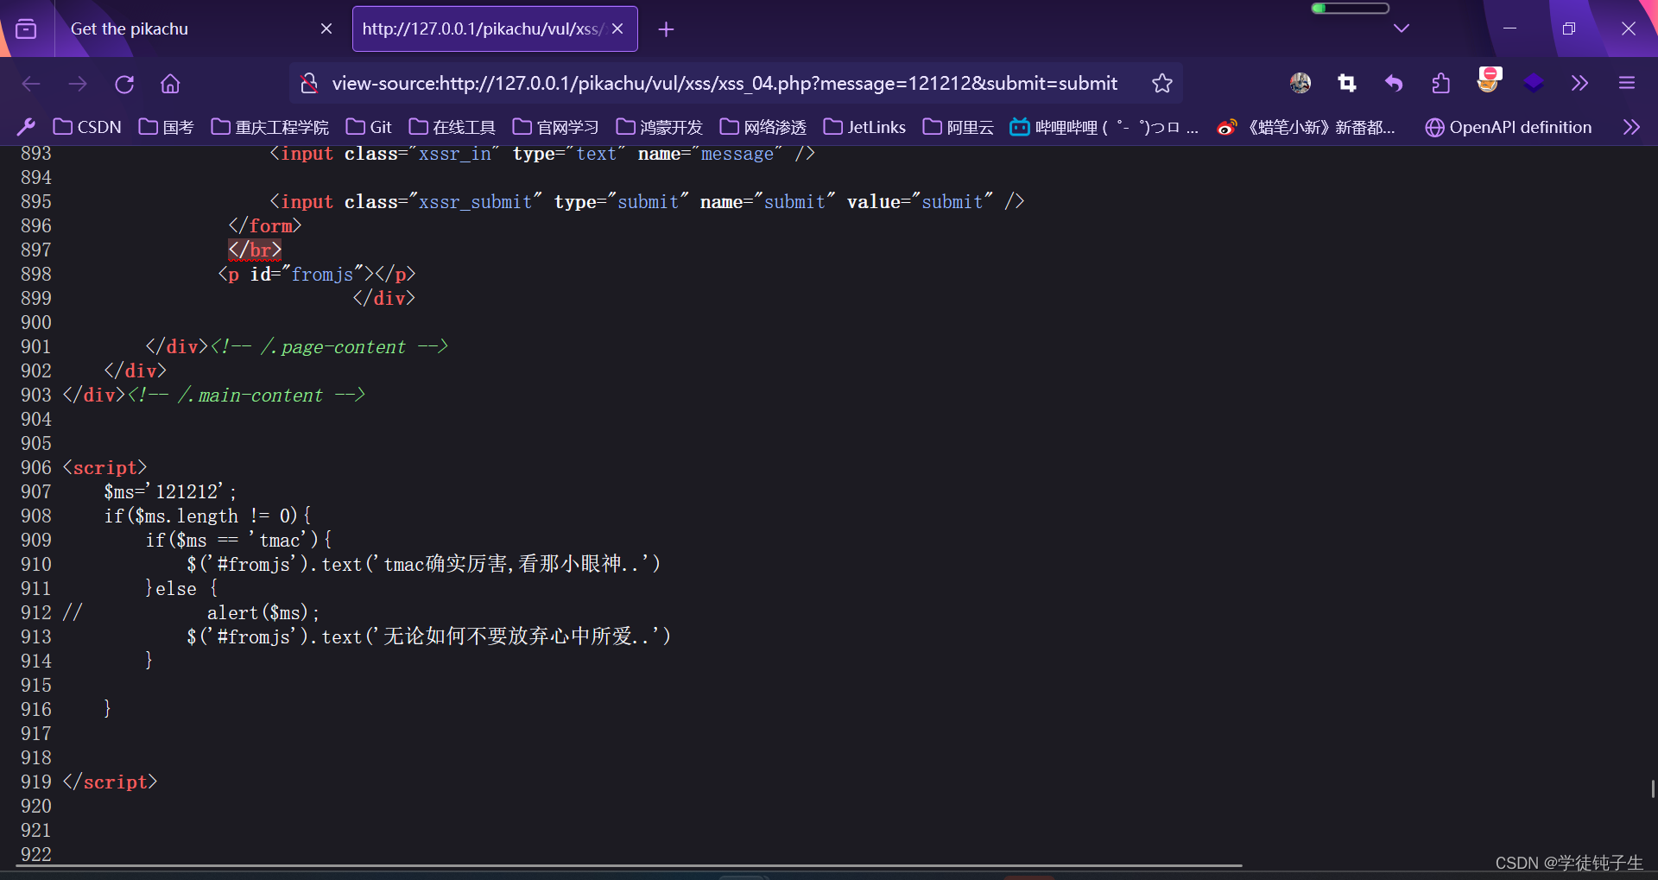The image size is (1658, 880).
Task: Click the purple diamond extension icon
Action: pos(1534,83)
